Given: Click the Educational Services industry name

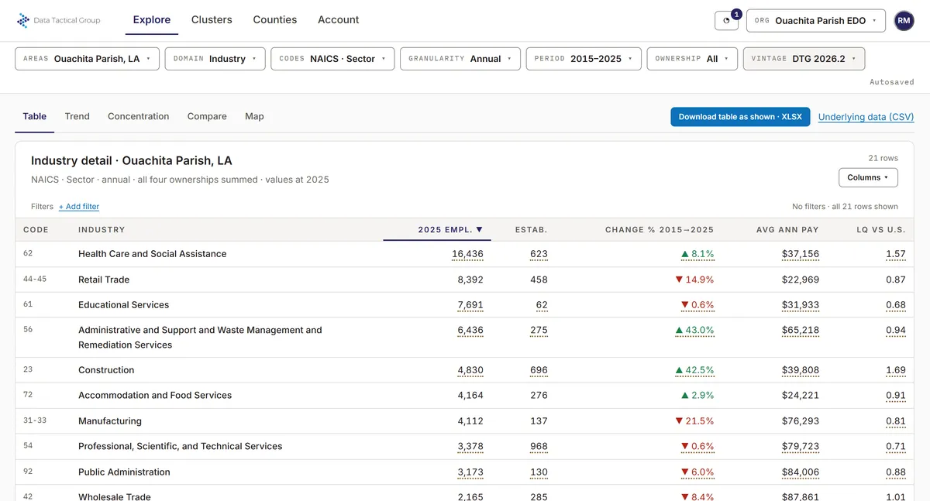Looking at the screenshot, I should pyautogui.click(x=123, y=305).
